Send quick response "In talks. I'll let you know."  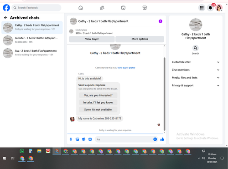pyautogui.click(x=98, y=103)
